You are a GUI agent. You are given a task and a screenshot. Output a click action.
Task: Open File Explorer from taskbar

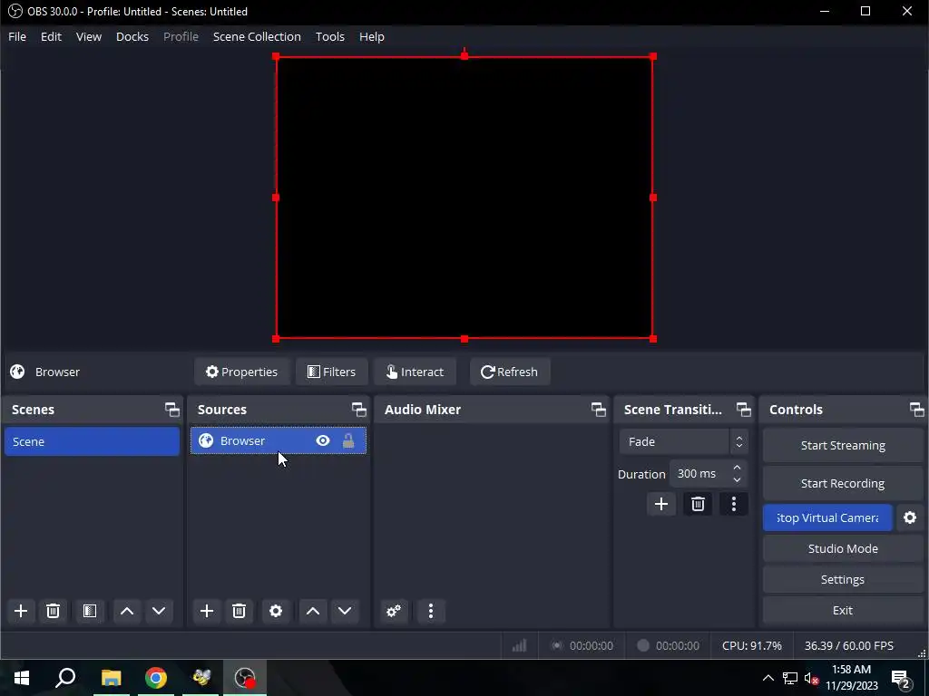pyautogui.click(x=111, y=678)
